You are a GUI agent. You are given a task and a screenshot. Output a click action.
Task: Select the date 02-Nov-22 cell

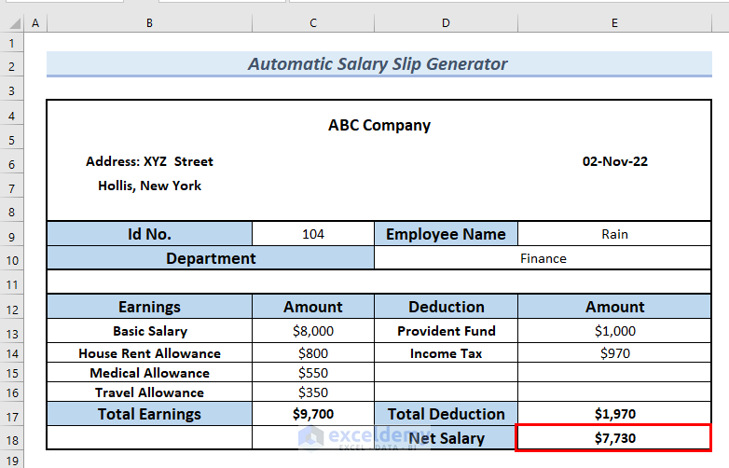[614, 161]
